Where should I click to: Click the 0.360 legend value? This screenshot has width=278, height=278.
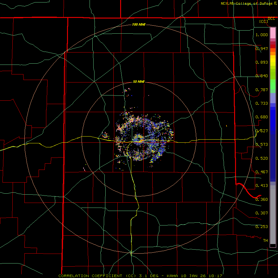262,200
